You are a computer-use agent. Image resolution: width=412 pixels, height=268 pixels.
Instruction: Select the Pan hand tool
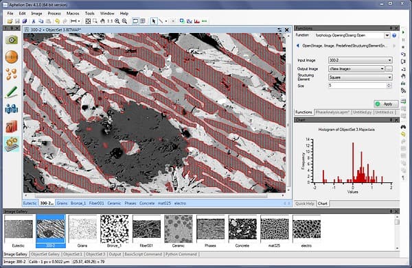pos(102,21)
